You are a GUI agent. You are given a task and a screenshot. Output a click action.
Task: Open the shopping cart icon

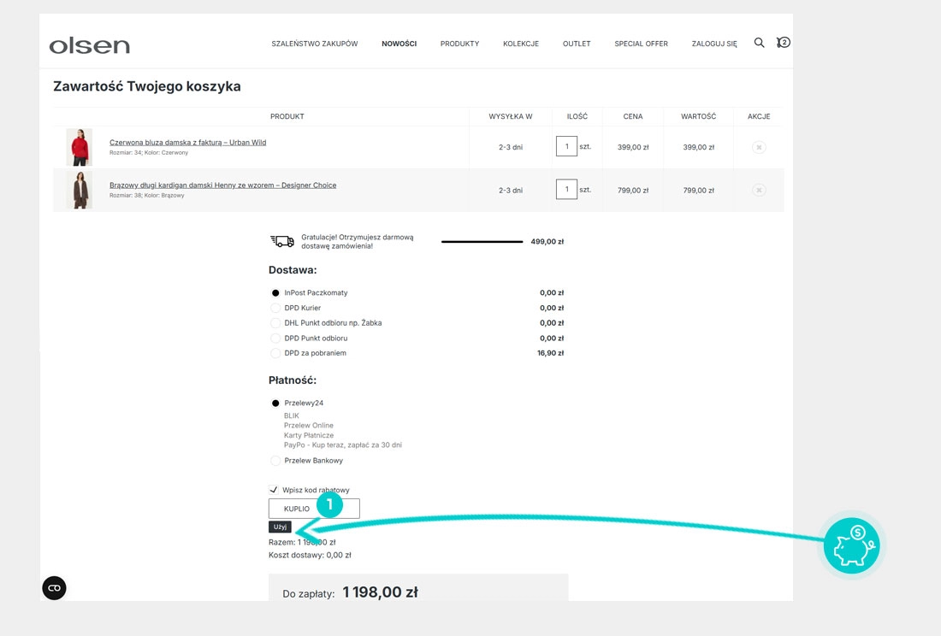coord(783,43)
